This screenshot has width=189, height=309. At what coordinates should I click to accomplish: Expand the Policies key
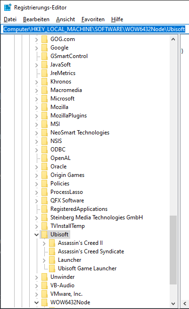[x=37, y=184]
